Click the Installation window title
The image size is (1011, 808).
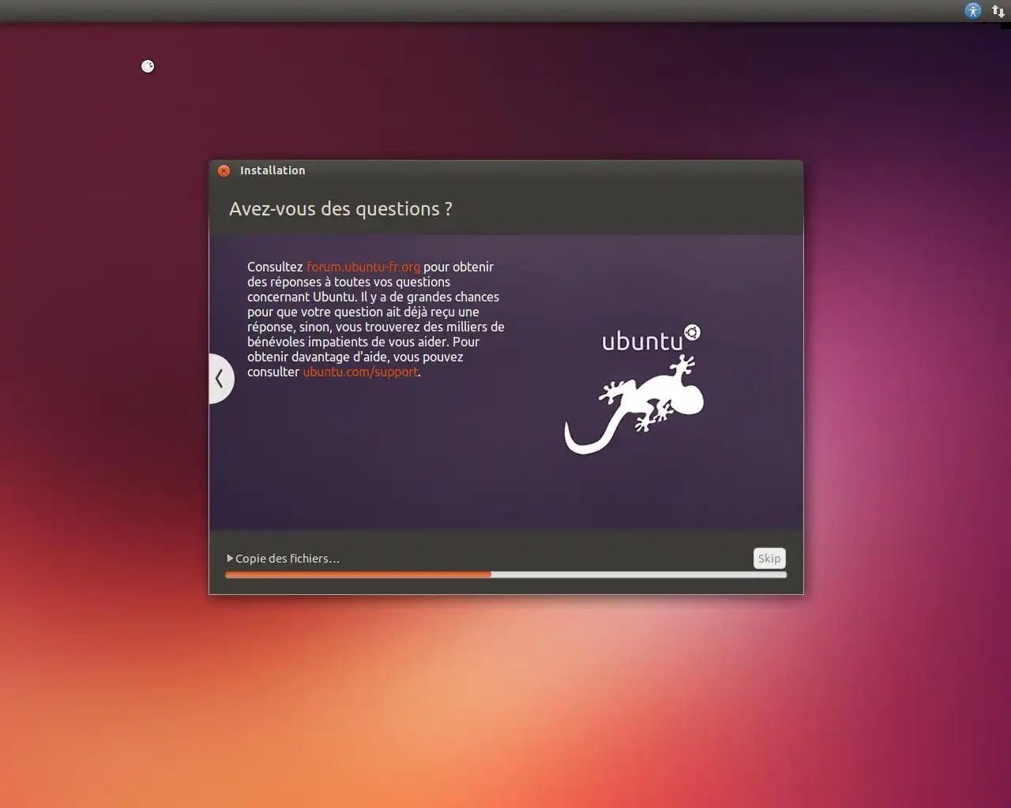pos(272,170)
